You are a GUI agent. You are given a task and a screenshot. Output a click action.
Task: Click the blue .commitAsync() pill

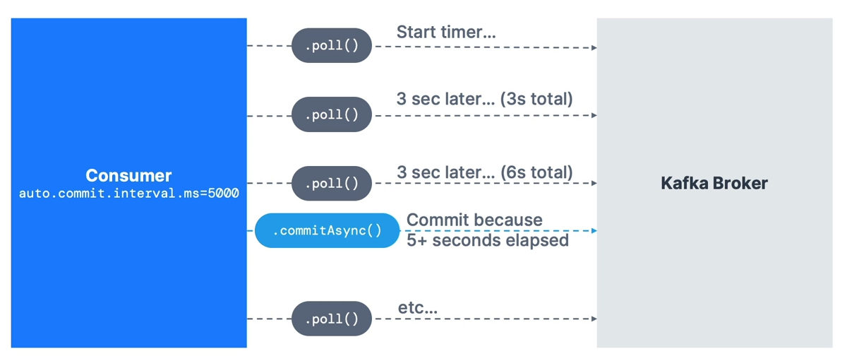tap(327, 231)
